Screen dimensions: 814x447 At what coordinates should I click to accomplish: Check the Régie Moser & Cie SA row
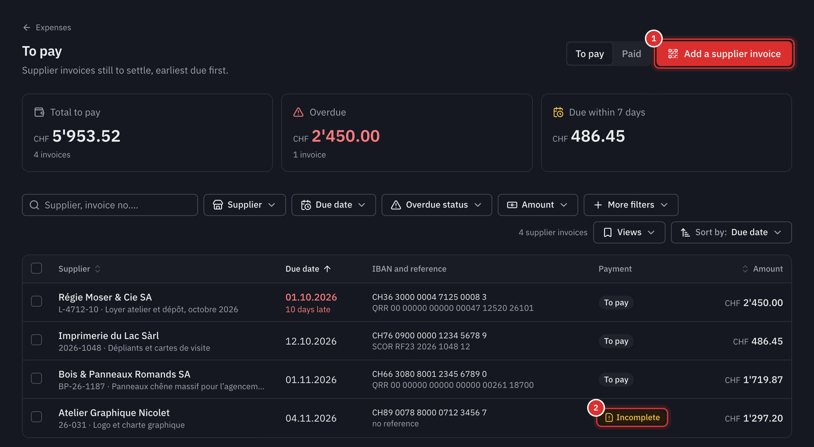pyautogui.click(x=36, y=301)
